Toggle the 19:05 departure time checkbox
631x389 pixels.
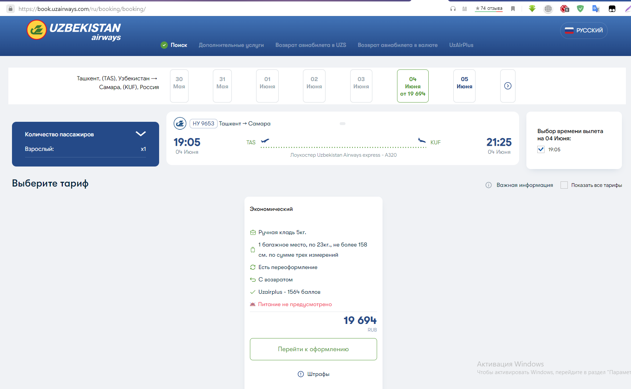click(x=541, y=149)
